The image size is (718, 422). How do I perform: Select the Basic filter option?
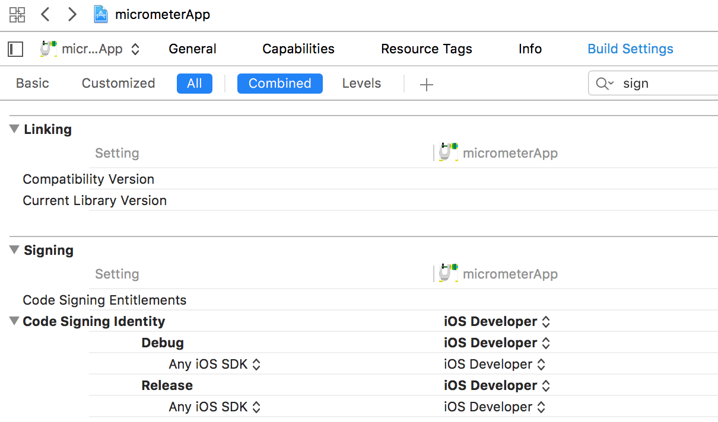pyautogui.click(x=33, y=84)
